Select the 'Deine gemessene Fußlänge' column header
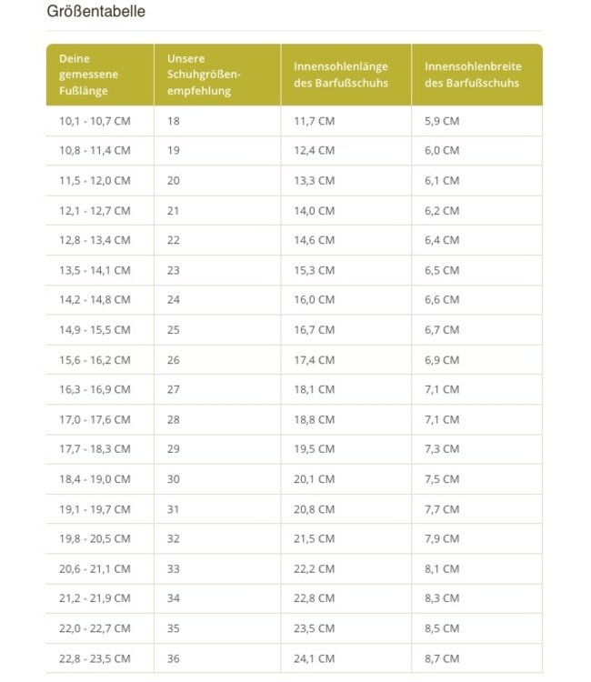 click(89, 75)
